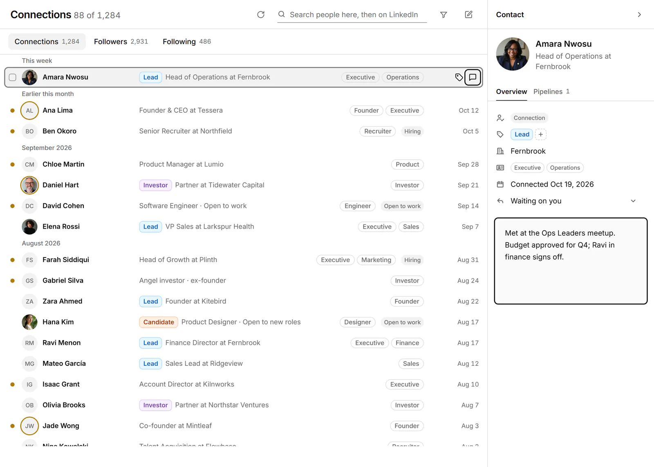
Task: Open Farah Siddiqui's row
Action: [244, 260]
